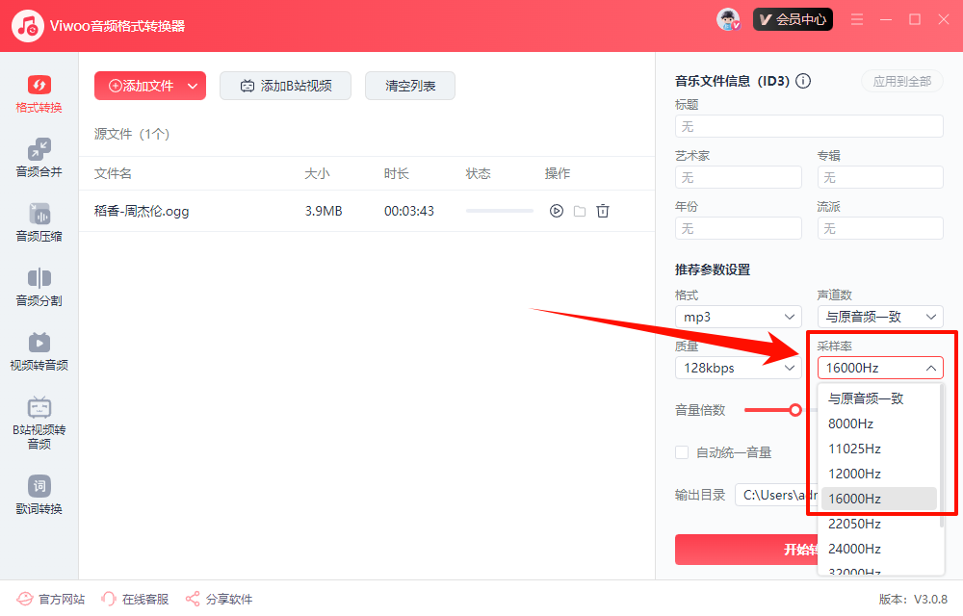Click the info icon beside 音乐文件信息 (ID3)
Viewport: 963px width, 616px height.
[x=803, y=81]
